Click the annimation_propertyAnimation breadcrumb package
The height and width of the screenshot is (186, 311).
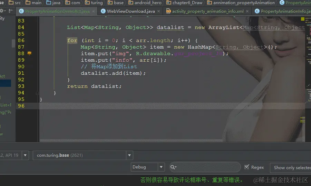(241, 2)
